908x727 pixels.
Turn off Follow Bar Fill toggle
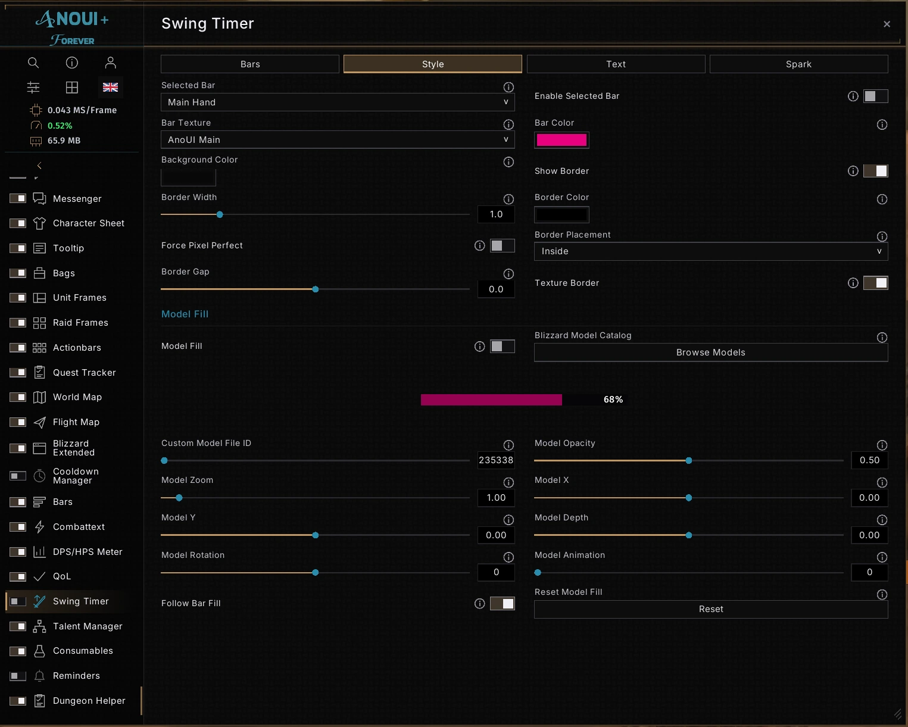(502, 603)
